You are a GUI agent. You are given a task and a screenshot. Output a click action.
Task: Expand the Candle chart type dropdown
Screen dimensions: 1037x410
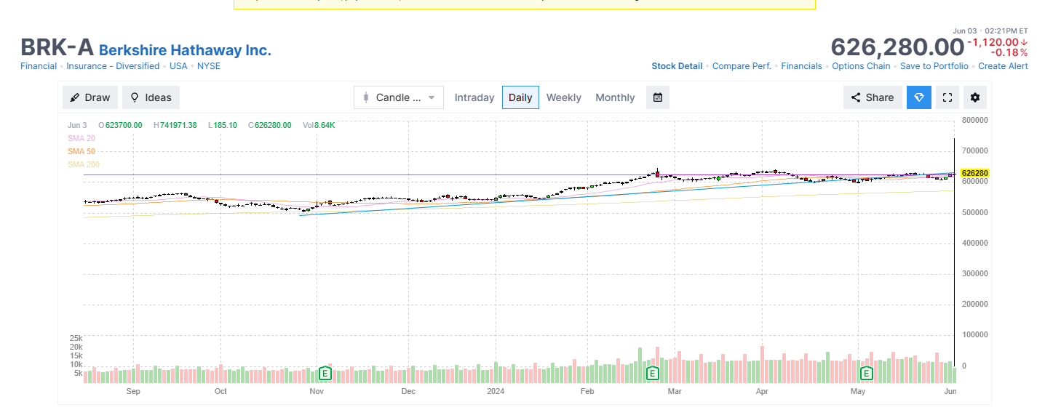(399, 97)
